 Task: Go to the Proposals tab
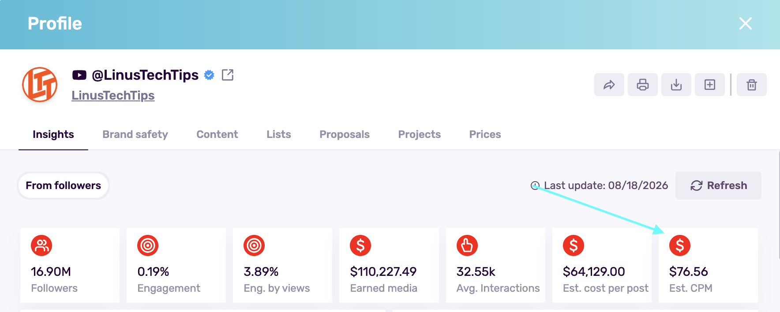pyautogui.click(x=345, y=134)
